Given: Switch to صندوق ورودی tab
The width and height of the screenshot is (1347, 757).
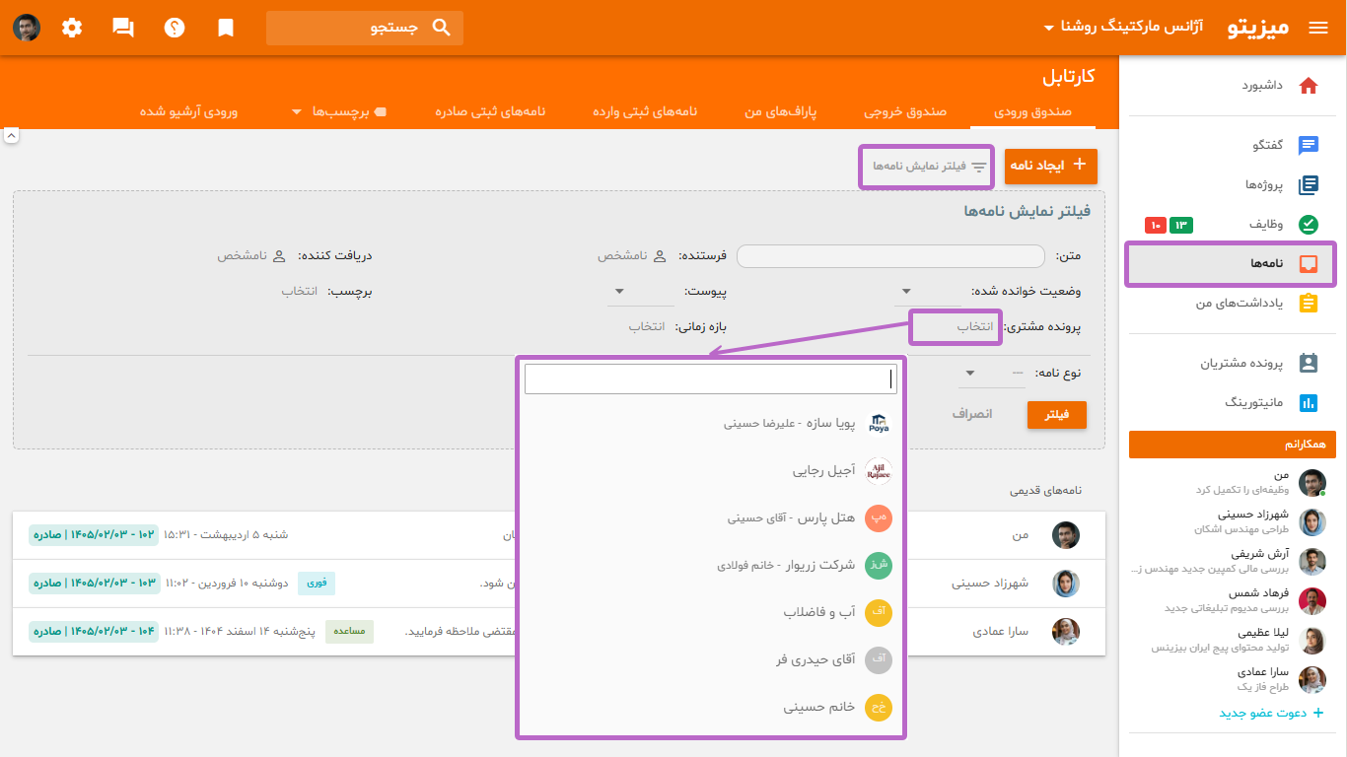Looking at the screenshot, I should [x=1031, y=111].
